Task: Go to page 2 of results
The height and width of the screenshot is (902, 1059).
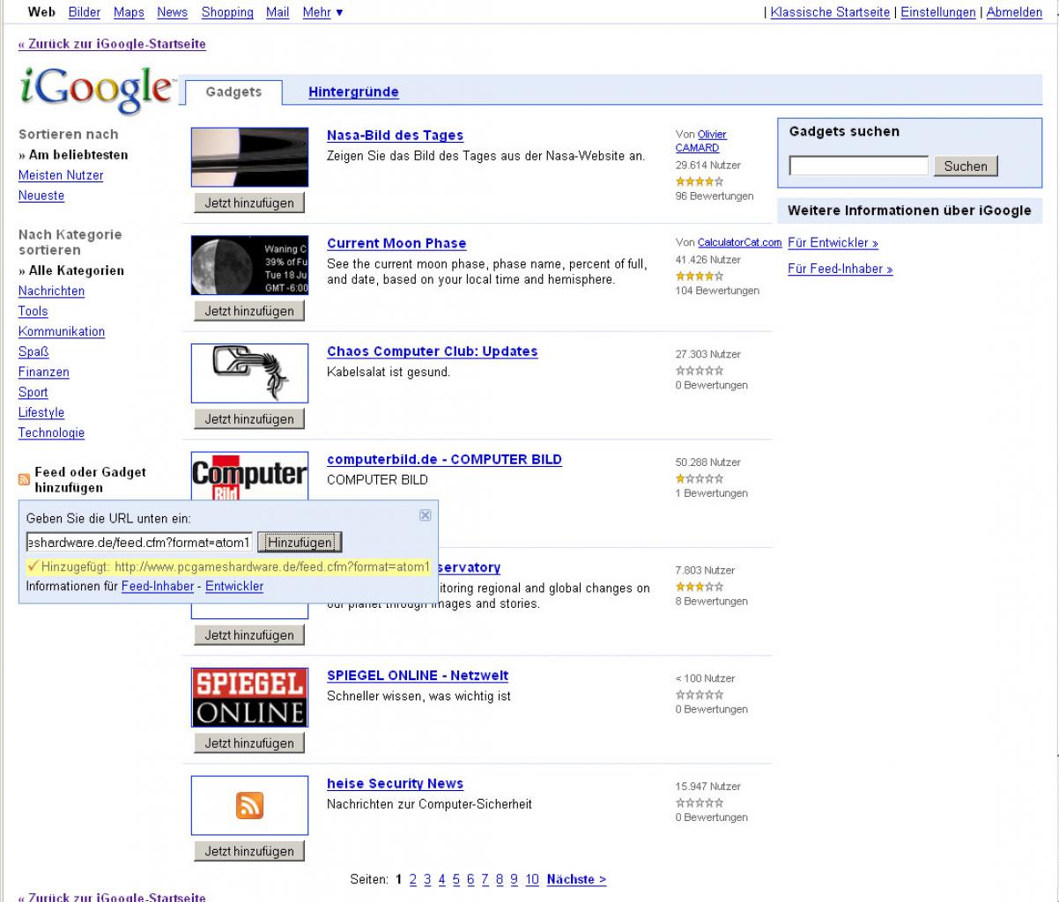Action: pyautogui.click(x=413, y=880)
